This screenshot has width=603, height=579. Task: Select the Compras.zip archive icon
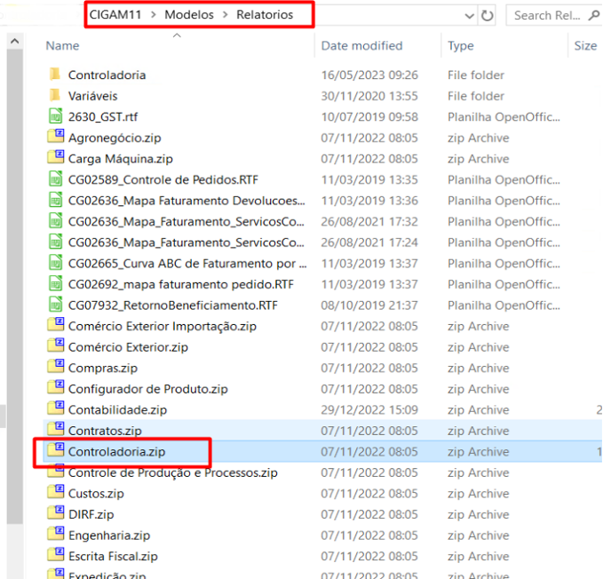click(56, 367)
